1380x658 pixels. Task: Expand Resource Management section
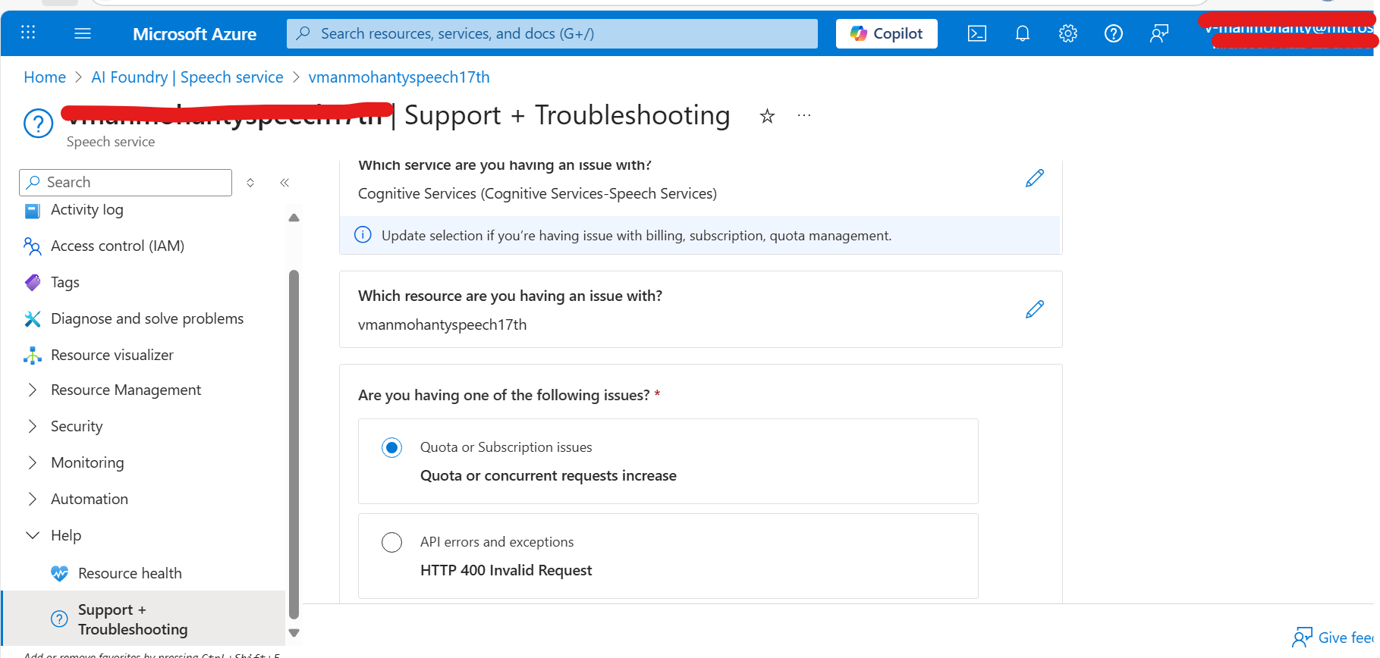[x=33, y=390]
